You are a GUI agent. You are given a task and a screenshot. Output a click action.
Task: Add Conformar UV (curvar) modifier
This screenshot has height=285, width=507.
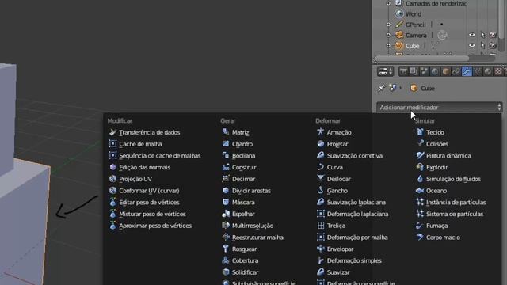tap(144, 190)
